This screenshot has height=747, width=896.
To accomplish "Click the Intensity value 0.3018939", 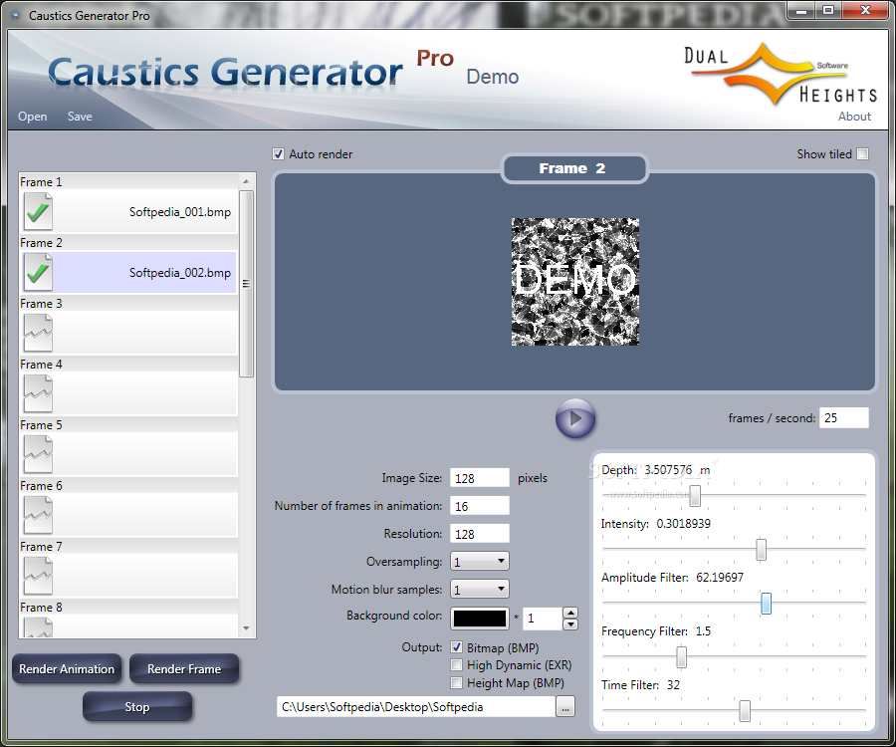I will click(x=683, y=524).
